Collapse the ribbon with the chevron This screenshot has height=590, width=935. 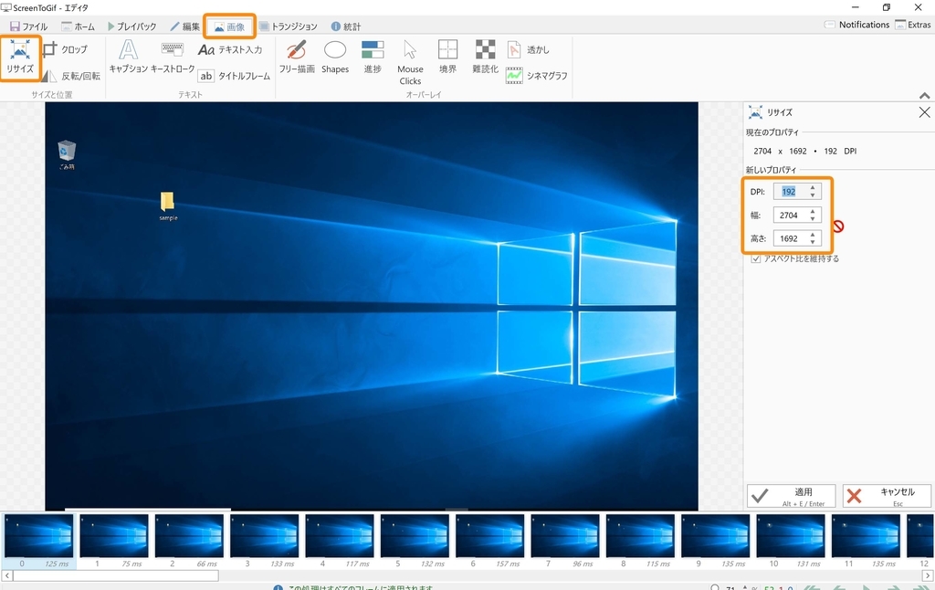click(x=924, y=96)
